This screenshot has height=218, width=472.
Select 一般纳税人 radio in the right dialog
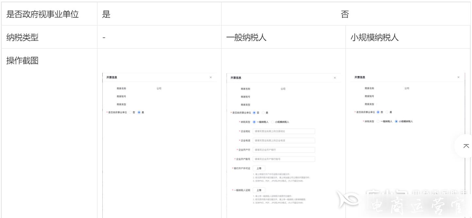coord(378,121)
